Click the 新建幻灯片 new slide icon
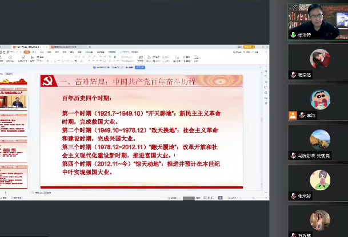Screen dimensions: 348x237 click(x=23, y=57)
